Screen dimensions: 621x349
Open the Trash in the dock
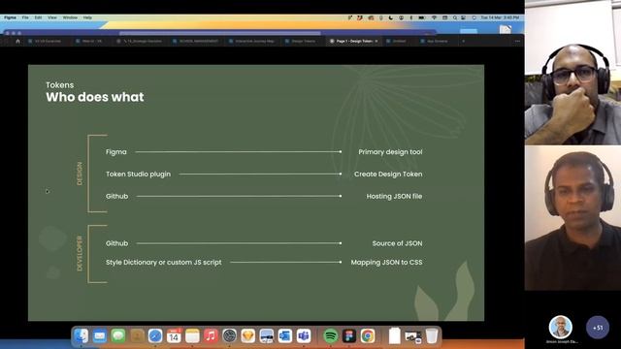(x=432, y=336)
